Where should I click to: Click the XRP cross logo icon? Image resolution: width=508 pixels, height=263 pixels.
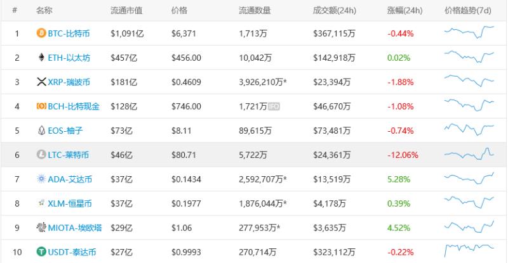(41, 82)
